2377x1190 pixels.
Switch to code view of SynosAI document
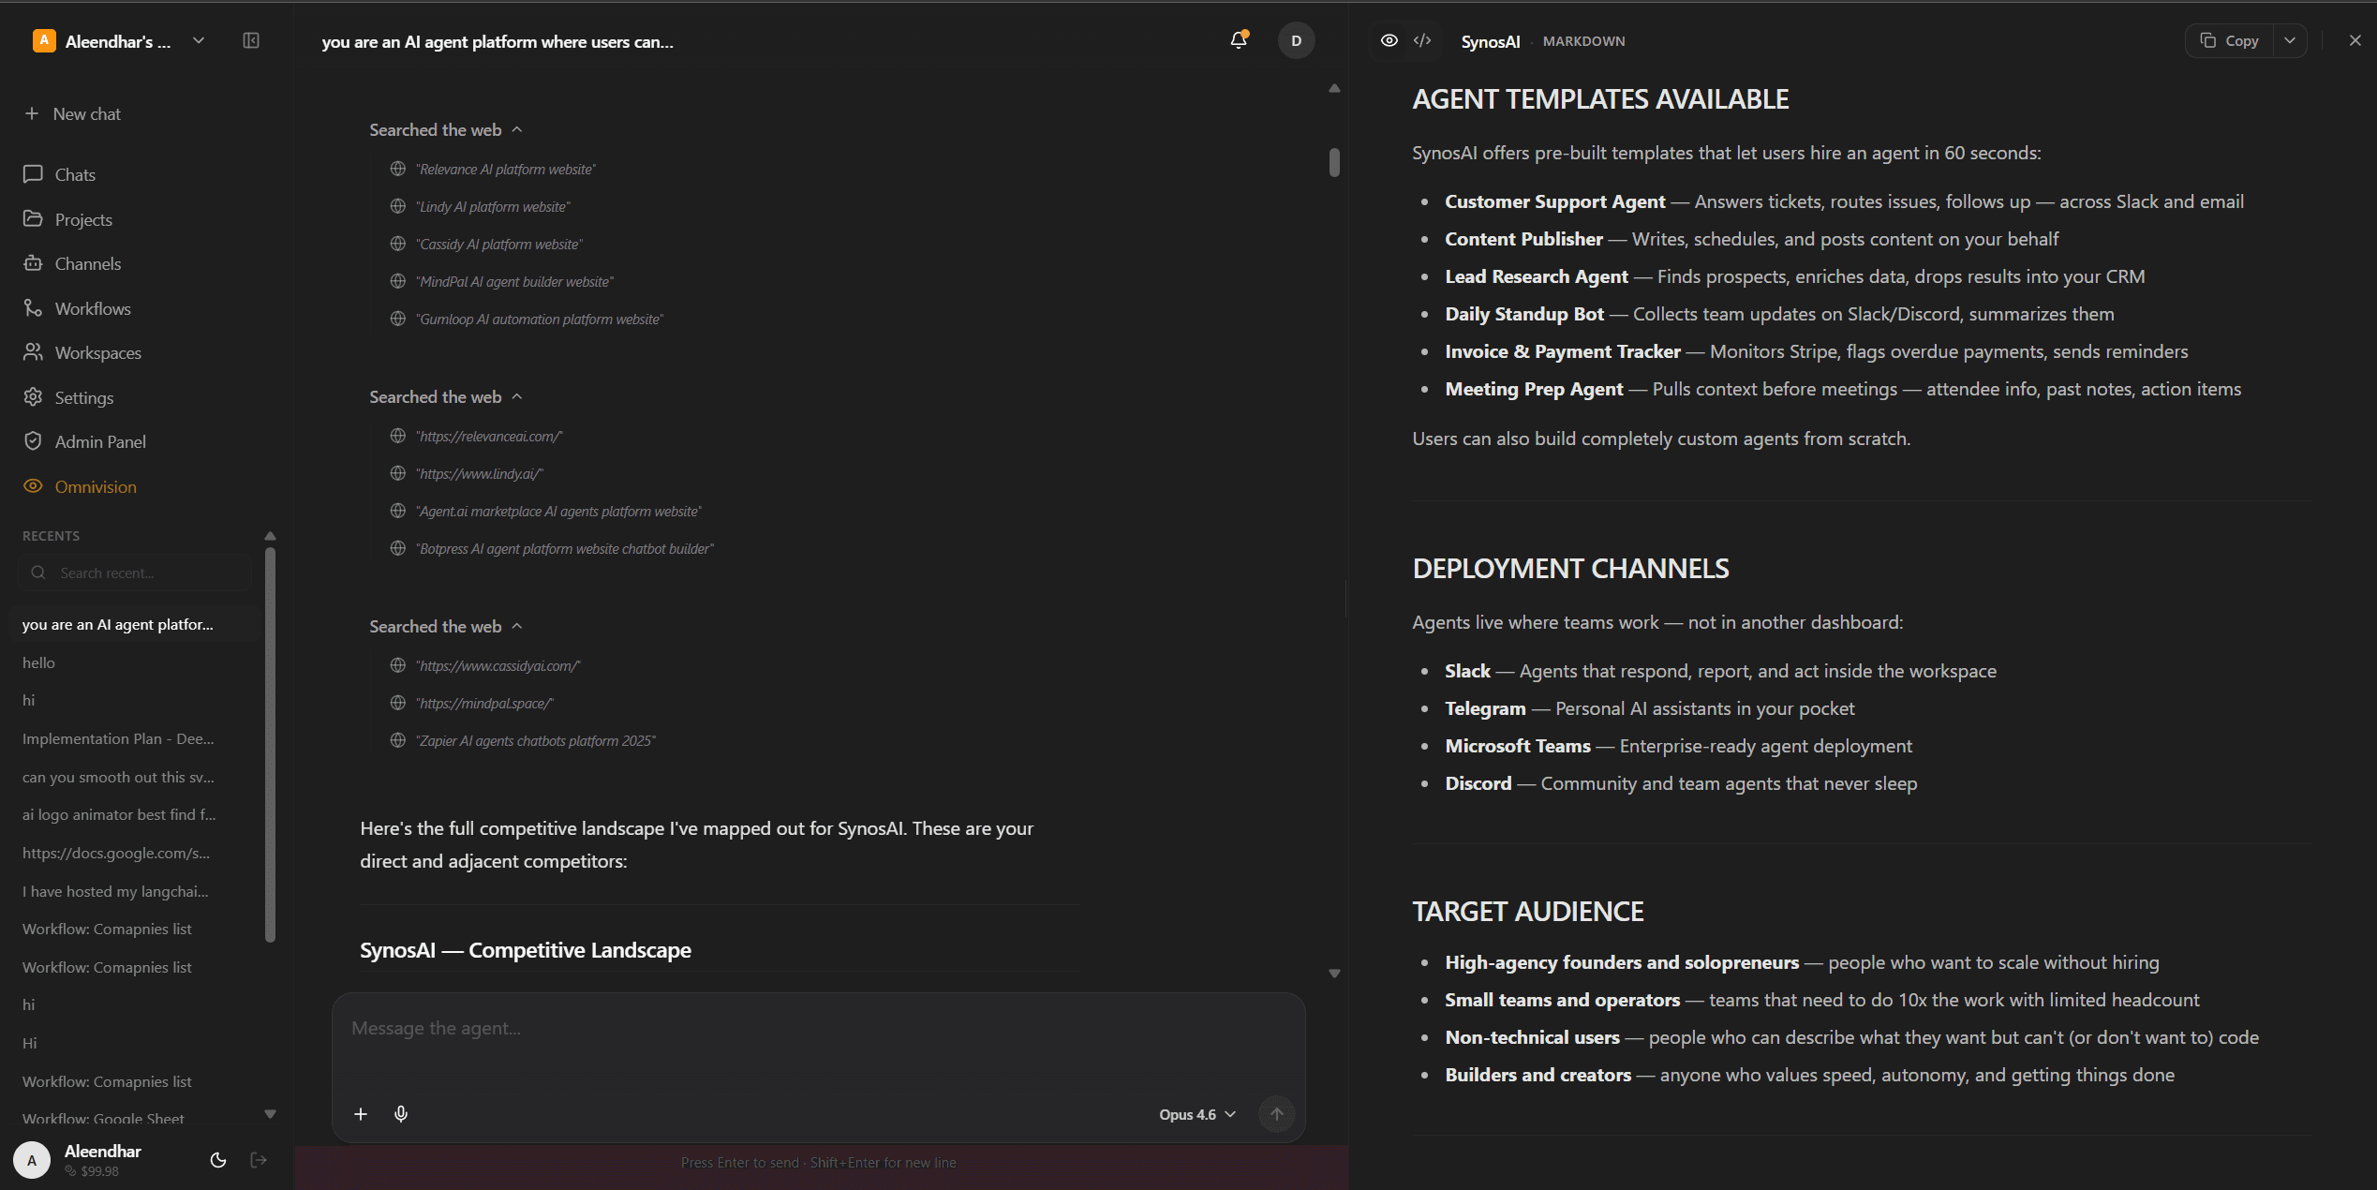(1422, 40)
